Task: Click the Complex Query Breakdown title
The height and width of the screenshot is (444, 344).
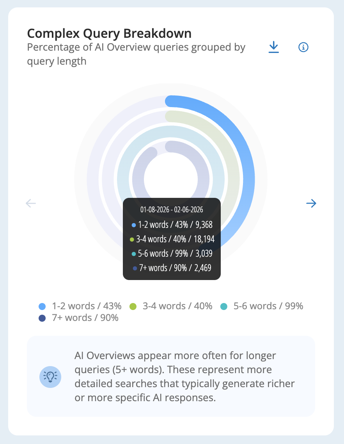Action: pyautogui.click(x=109, y=33)
